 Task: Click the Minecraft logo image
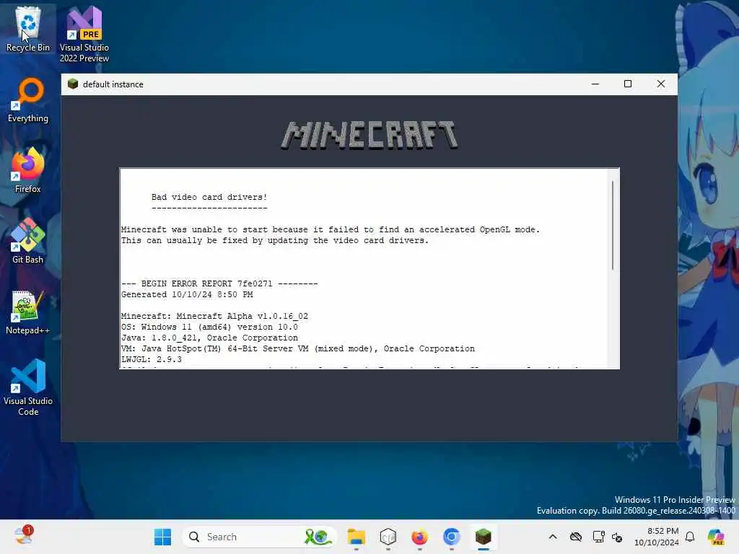[x=369, y=135]
